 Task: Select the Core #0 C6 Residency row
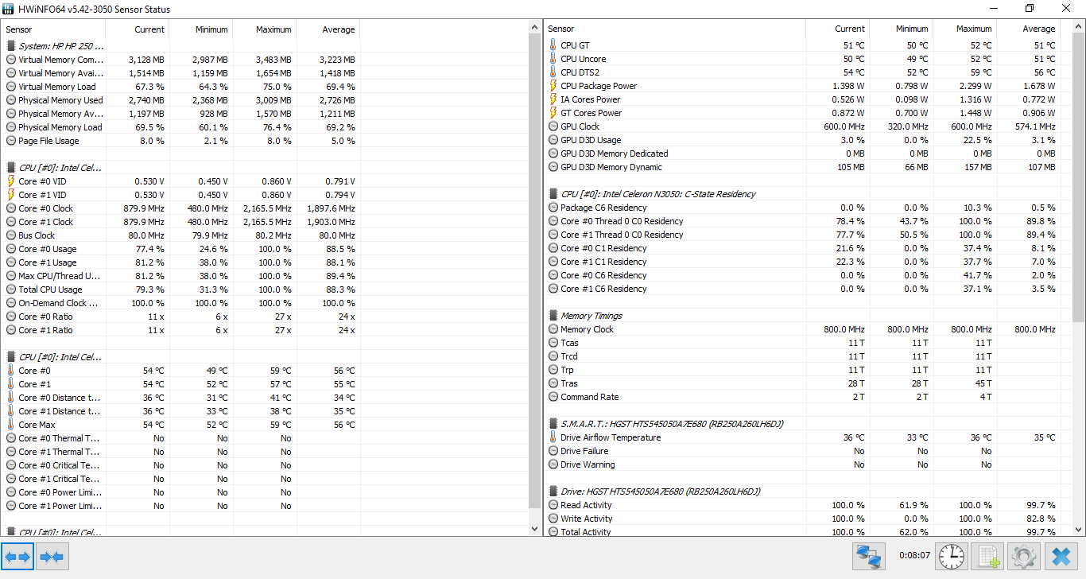803,275
